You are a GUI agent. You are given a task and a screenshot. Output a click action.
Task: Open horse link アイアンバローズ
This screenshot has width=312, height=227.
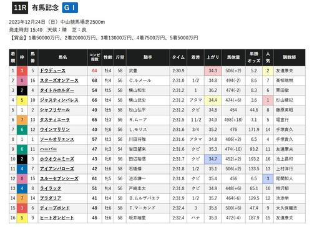57,169
